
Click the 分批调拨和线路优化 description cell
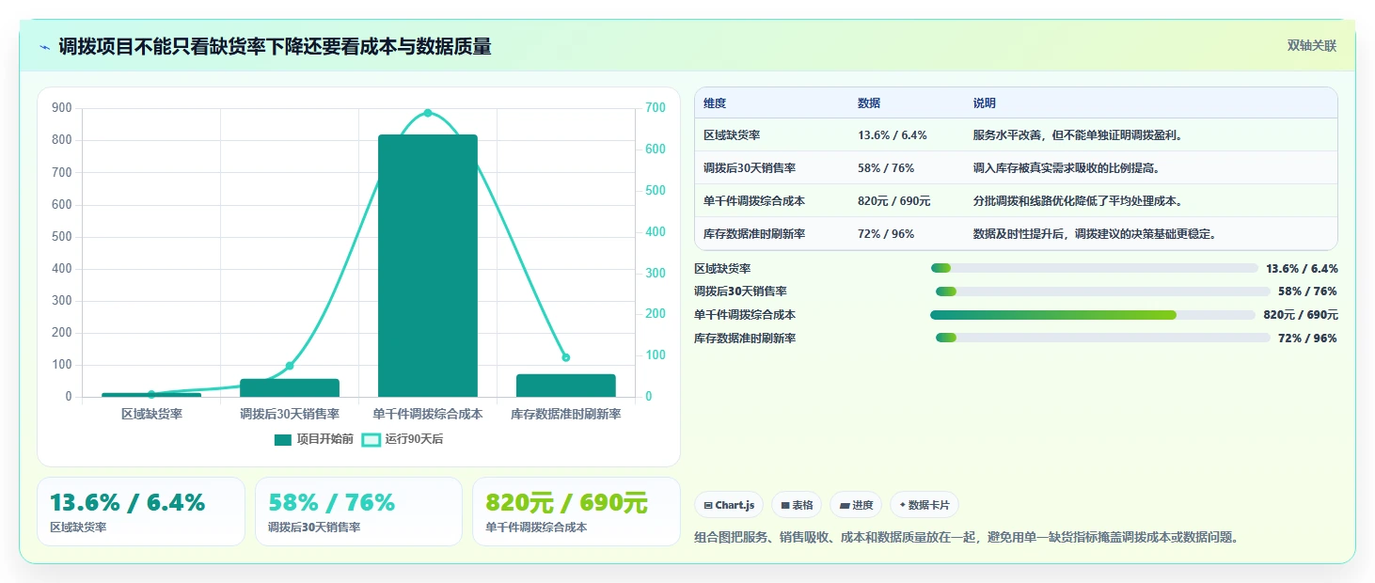point(1078,201)
